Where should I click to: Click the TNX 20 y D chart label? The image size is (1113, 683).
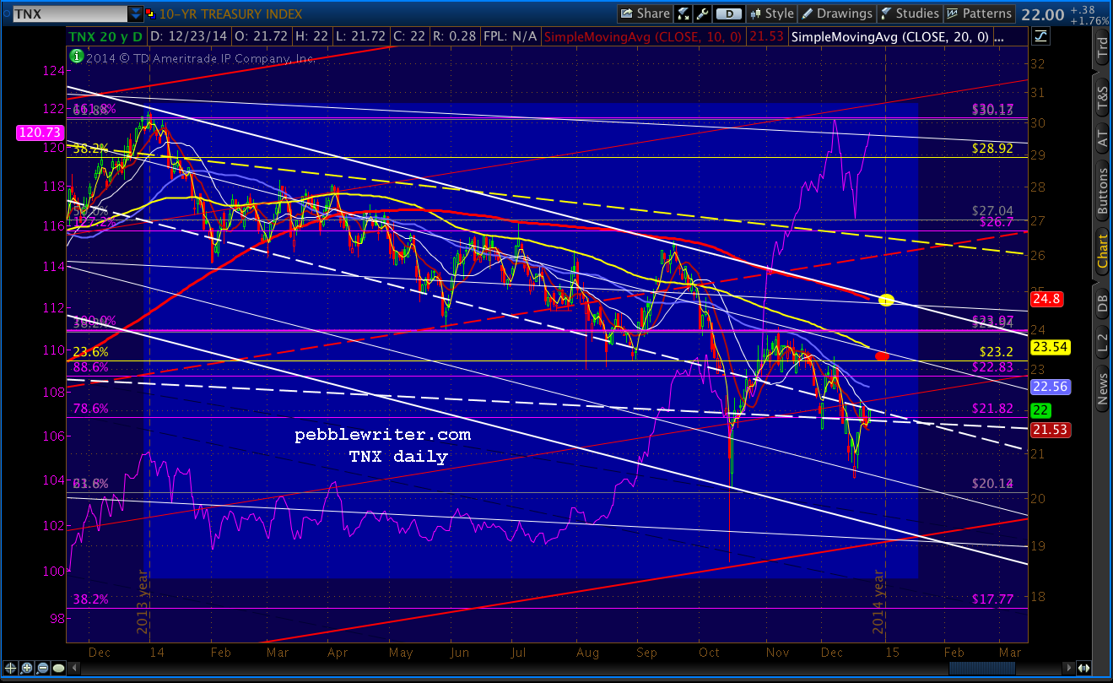[x=105, y=36]
